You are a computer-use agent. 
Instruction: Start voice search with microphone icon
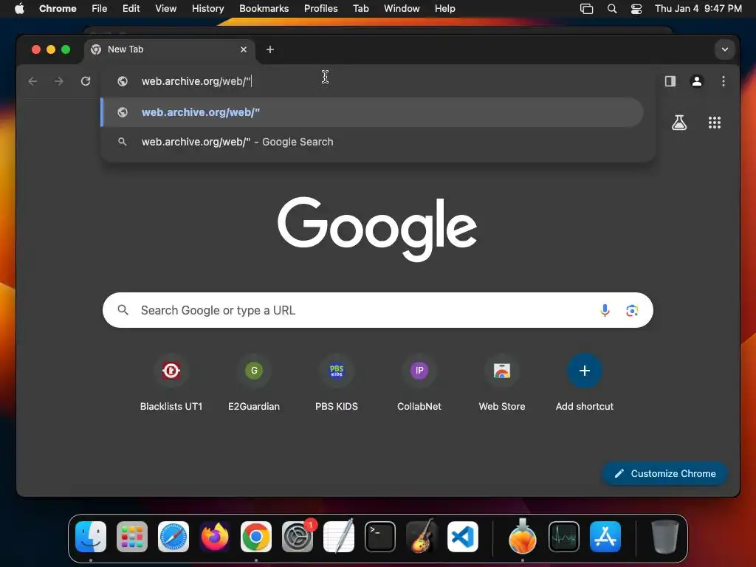pyautogui.click(x=605, y=310)
